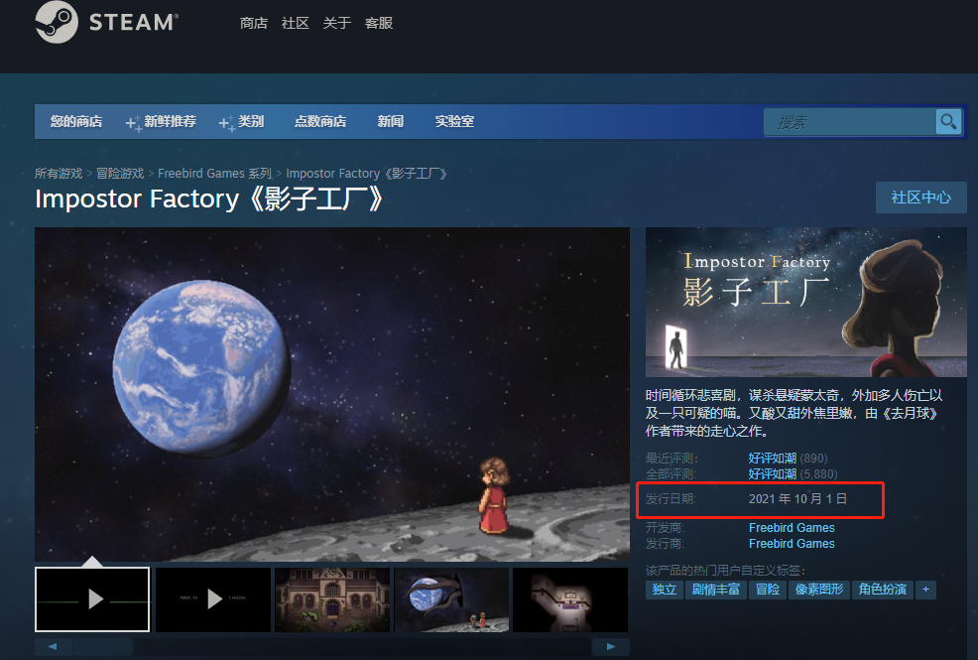The height and width of the screenshot is (660, 978).
Task: Open the 客服 top link
Action: (x=379, y=23)
